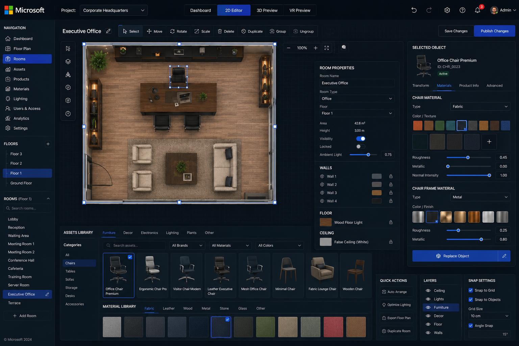Hide the Ceiling layer eye icon

tap(428, 291)
